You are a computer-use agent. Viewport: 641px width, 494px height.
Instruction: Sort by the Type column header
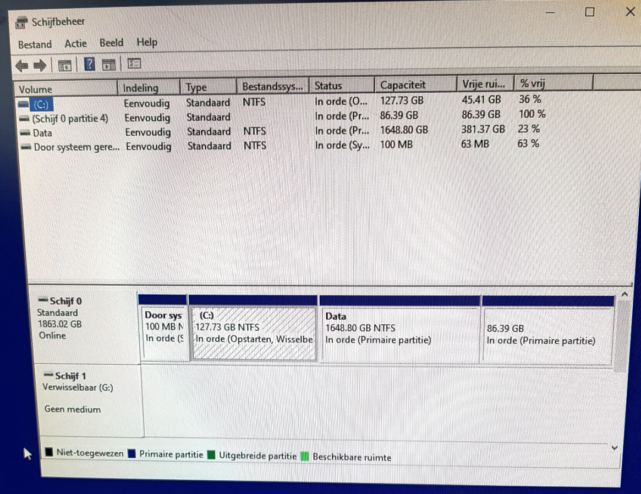point(209,87)
